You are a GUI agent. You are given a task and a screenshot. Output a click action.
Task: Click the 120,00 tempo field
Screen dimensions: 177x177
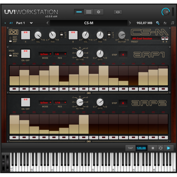141,148
